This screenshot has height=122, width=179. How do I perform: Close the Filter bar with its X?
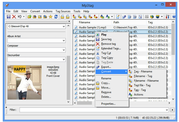tap(6, 107)
